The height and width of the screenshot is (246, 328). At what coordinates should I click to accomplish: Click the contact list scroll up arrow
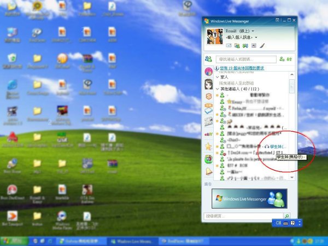click(x=292, y=75)
